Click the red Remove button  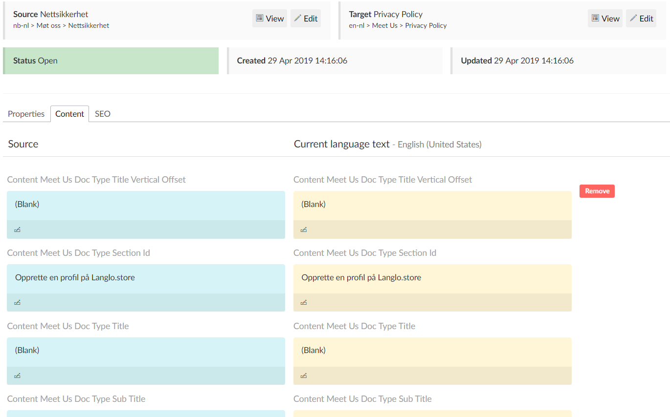597,191
